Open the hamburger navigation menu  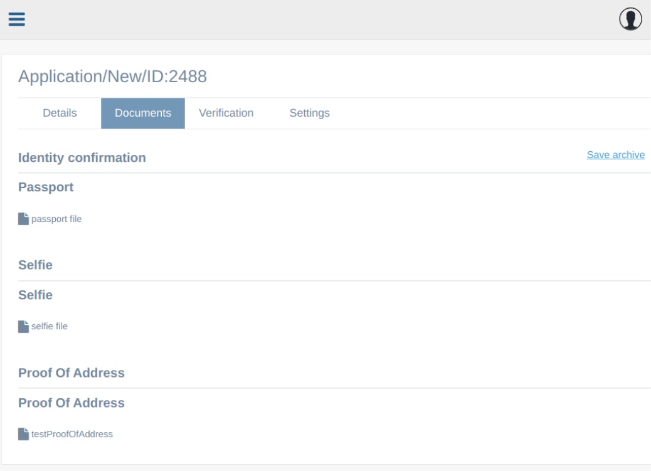click(16, 19)
